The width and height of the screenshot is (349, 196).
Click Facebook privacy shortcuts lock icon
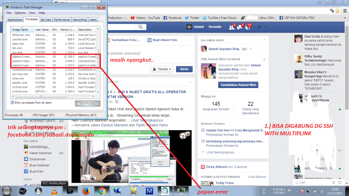pyautogui.click(x=259, y=27)
